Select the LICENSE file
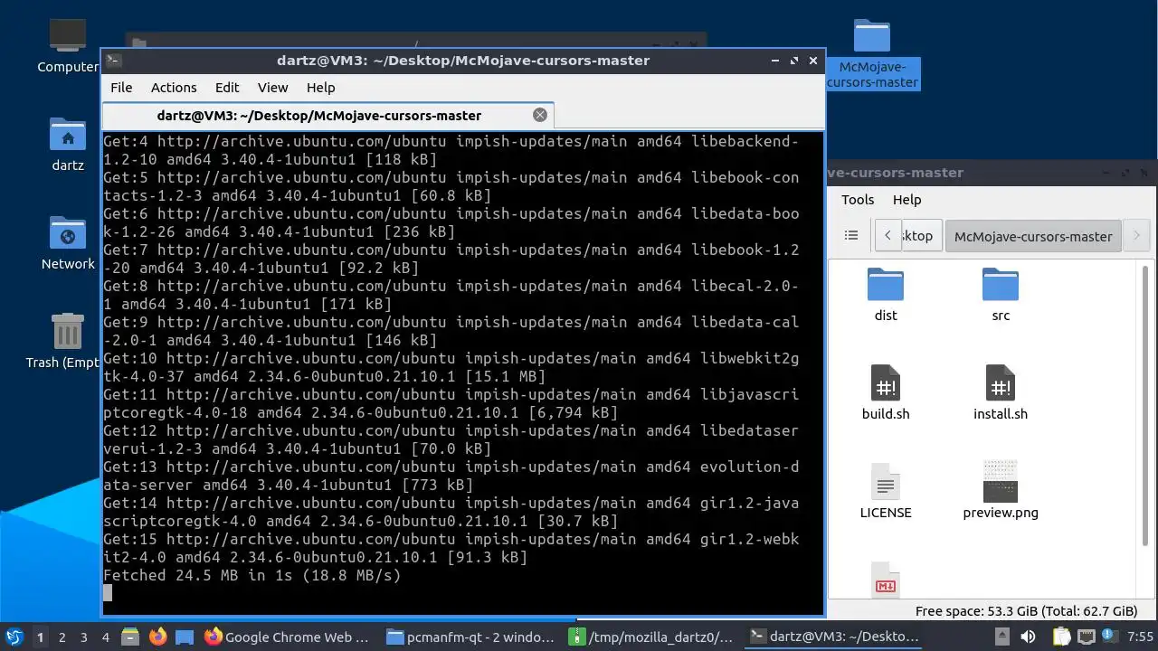 point(886,492)
